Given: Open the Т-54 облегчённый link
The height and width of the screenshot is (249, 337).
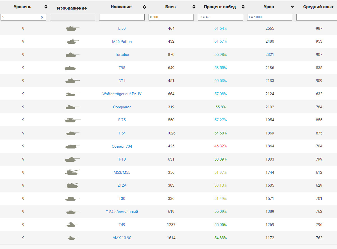Looking at the screenshot, I should click(x=122, y=212).
